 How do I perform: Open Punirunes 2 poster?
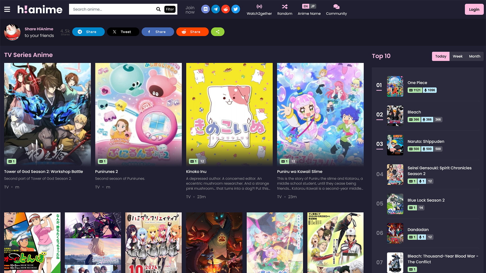pos(138,115)
